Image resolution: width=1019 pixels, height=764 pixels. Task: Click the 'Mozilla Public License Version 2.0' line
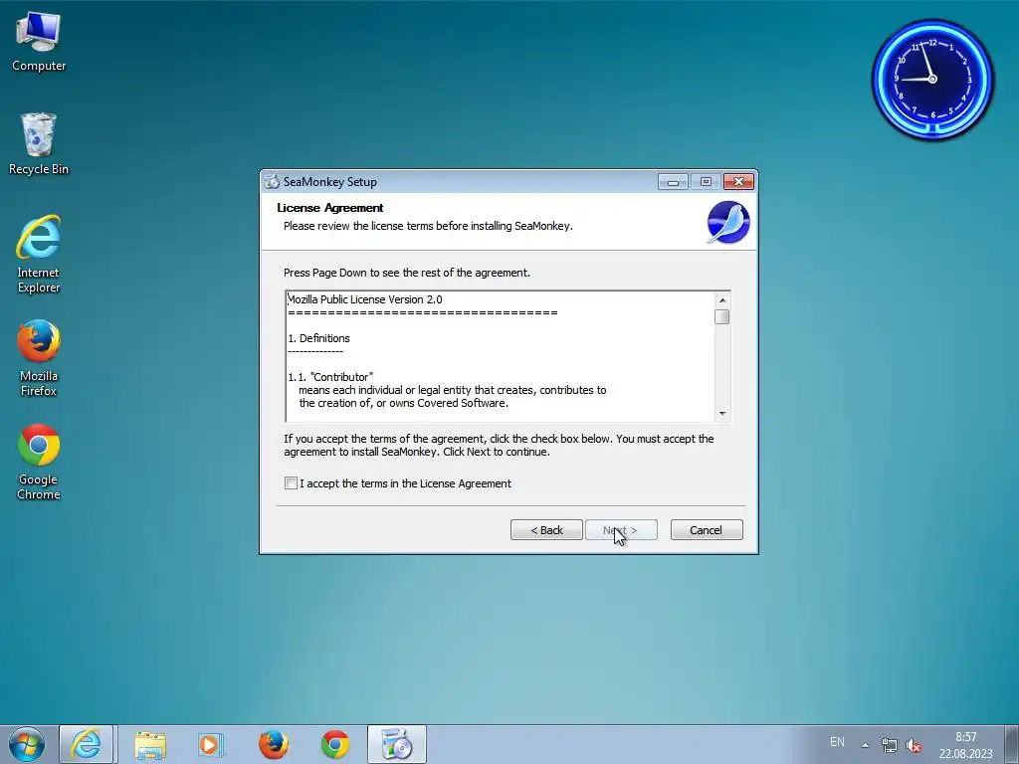[x=364, y=299]
